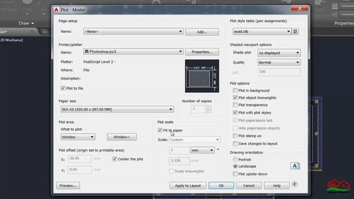This screenshot has width=354, height=199.
Task: Click the OK button
Action: click(x=221, y=186)
